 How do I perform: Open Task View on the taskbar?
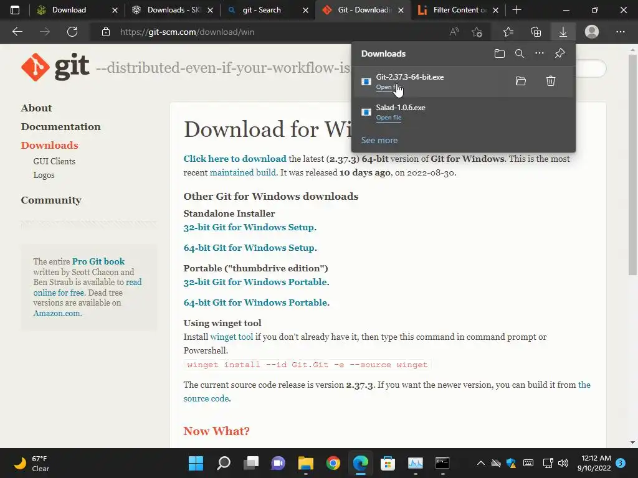tap(251, 463)
